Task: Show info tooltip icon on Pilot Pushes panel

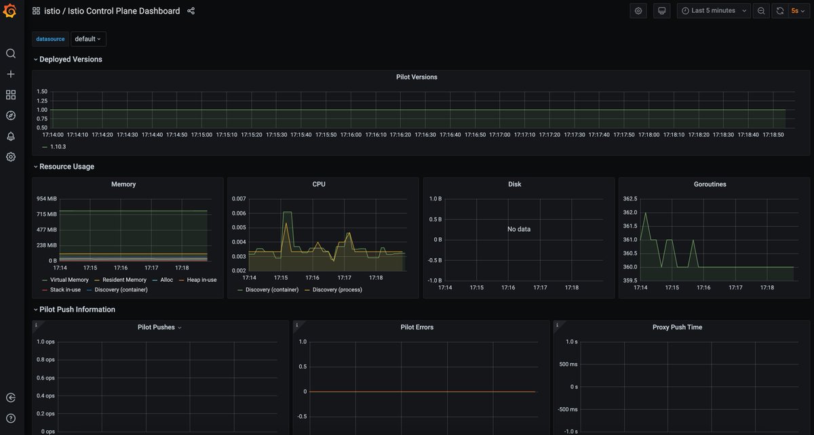Action: coord(36,325)
